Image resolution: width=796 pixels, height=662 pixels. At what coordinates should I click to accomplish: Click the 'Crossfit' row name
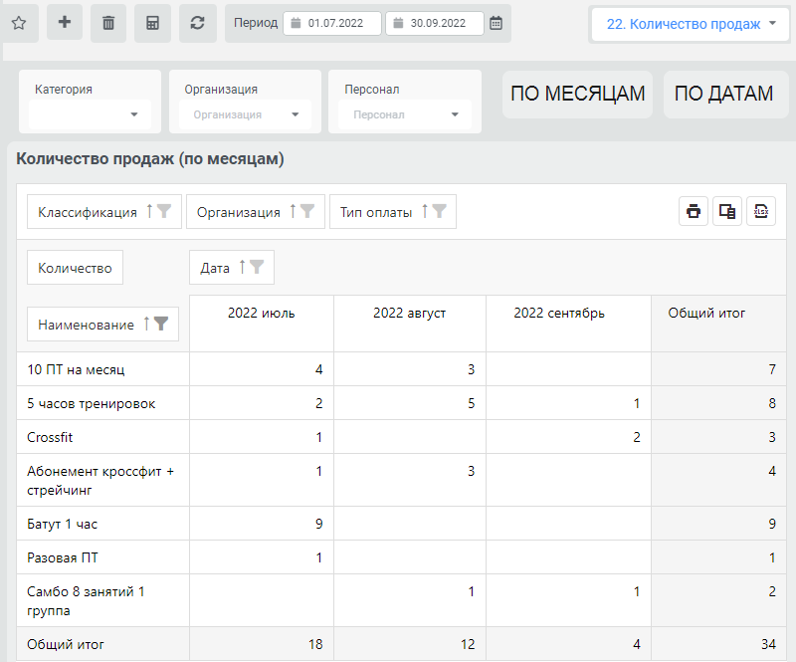[50, 437]
